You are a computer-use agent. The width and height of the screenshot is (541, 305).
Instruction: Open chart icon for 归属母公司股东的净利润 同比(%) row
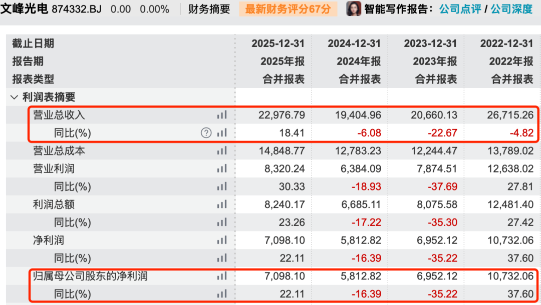pos(222,293)
